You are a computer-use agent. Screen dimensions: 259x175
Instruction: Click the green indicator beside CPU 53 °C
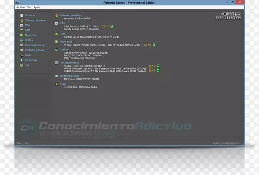[112, 26]
